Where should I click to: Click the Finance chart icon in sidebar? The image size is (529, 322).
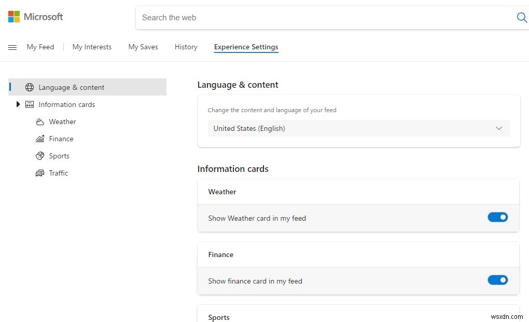pyautogui.click(x=40, y=139)
